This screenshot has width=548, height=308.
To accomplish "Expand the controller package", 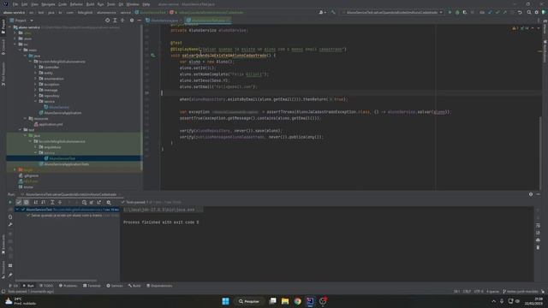I will pos(35,67).
